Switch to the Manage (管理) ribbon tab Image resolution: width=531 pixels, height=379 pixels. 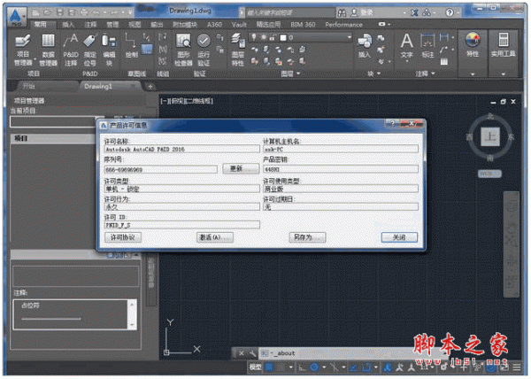112,25
